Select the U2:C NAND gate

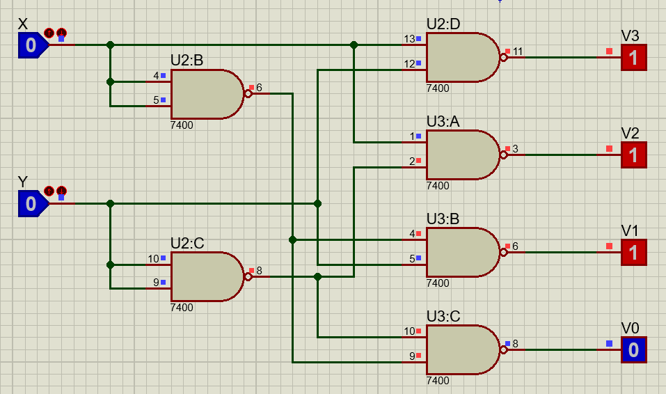click(x=206, y=276)
